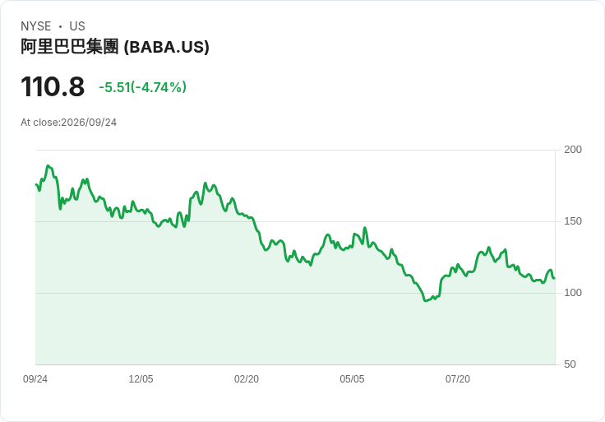The height and width of the screenshot is (422, 605).
Task: Click the 100 y-axis price label
Action: (573, 293)
